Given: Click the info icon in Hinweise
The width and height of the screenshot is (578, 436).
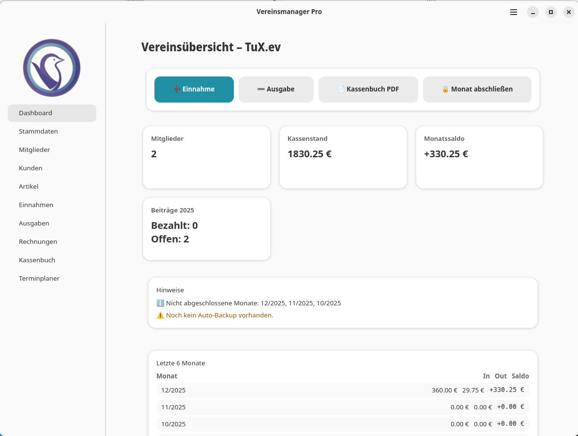Looking at the screenshot, I should pos(160,303).
